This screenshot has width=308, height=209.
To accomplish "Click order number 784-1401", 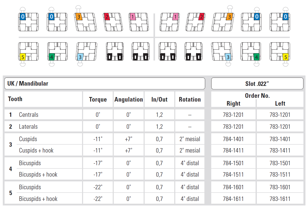I will (x=233, y=139).
